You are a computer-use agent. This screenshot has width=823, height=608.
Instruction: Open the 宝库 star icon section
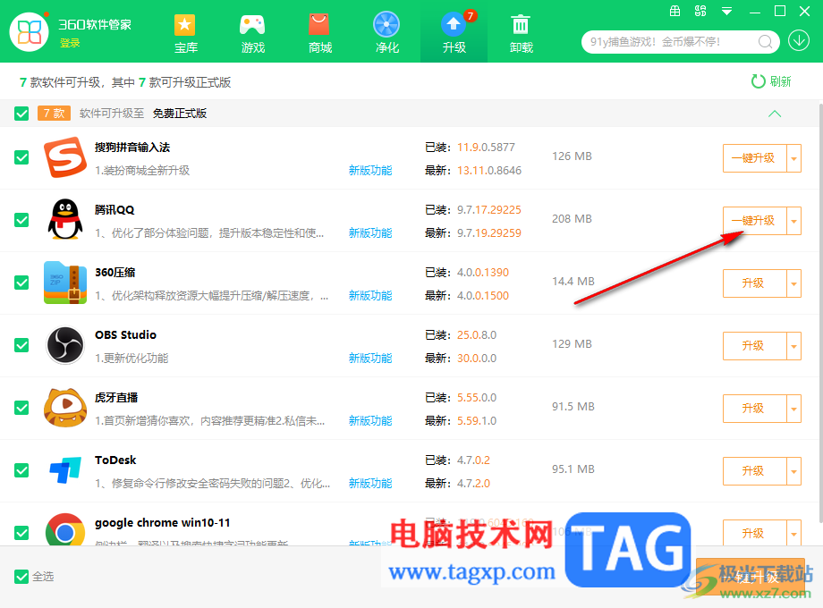(x=185, y=34)
